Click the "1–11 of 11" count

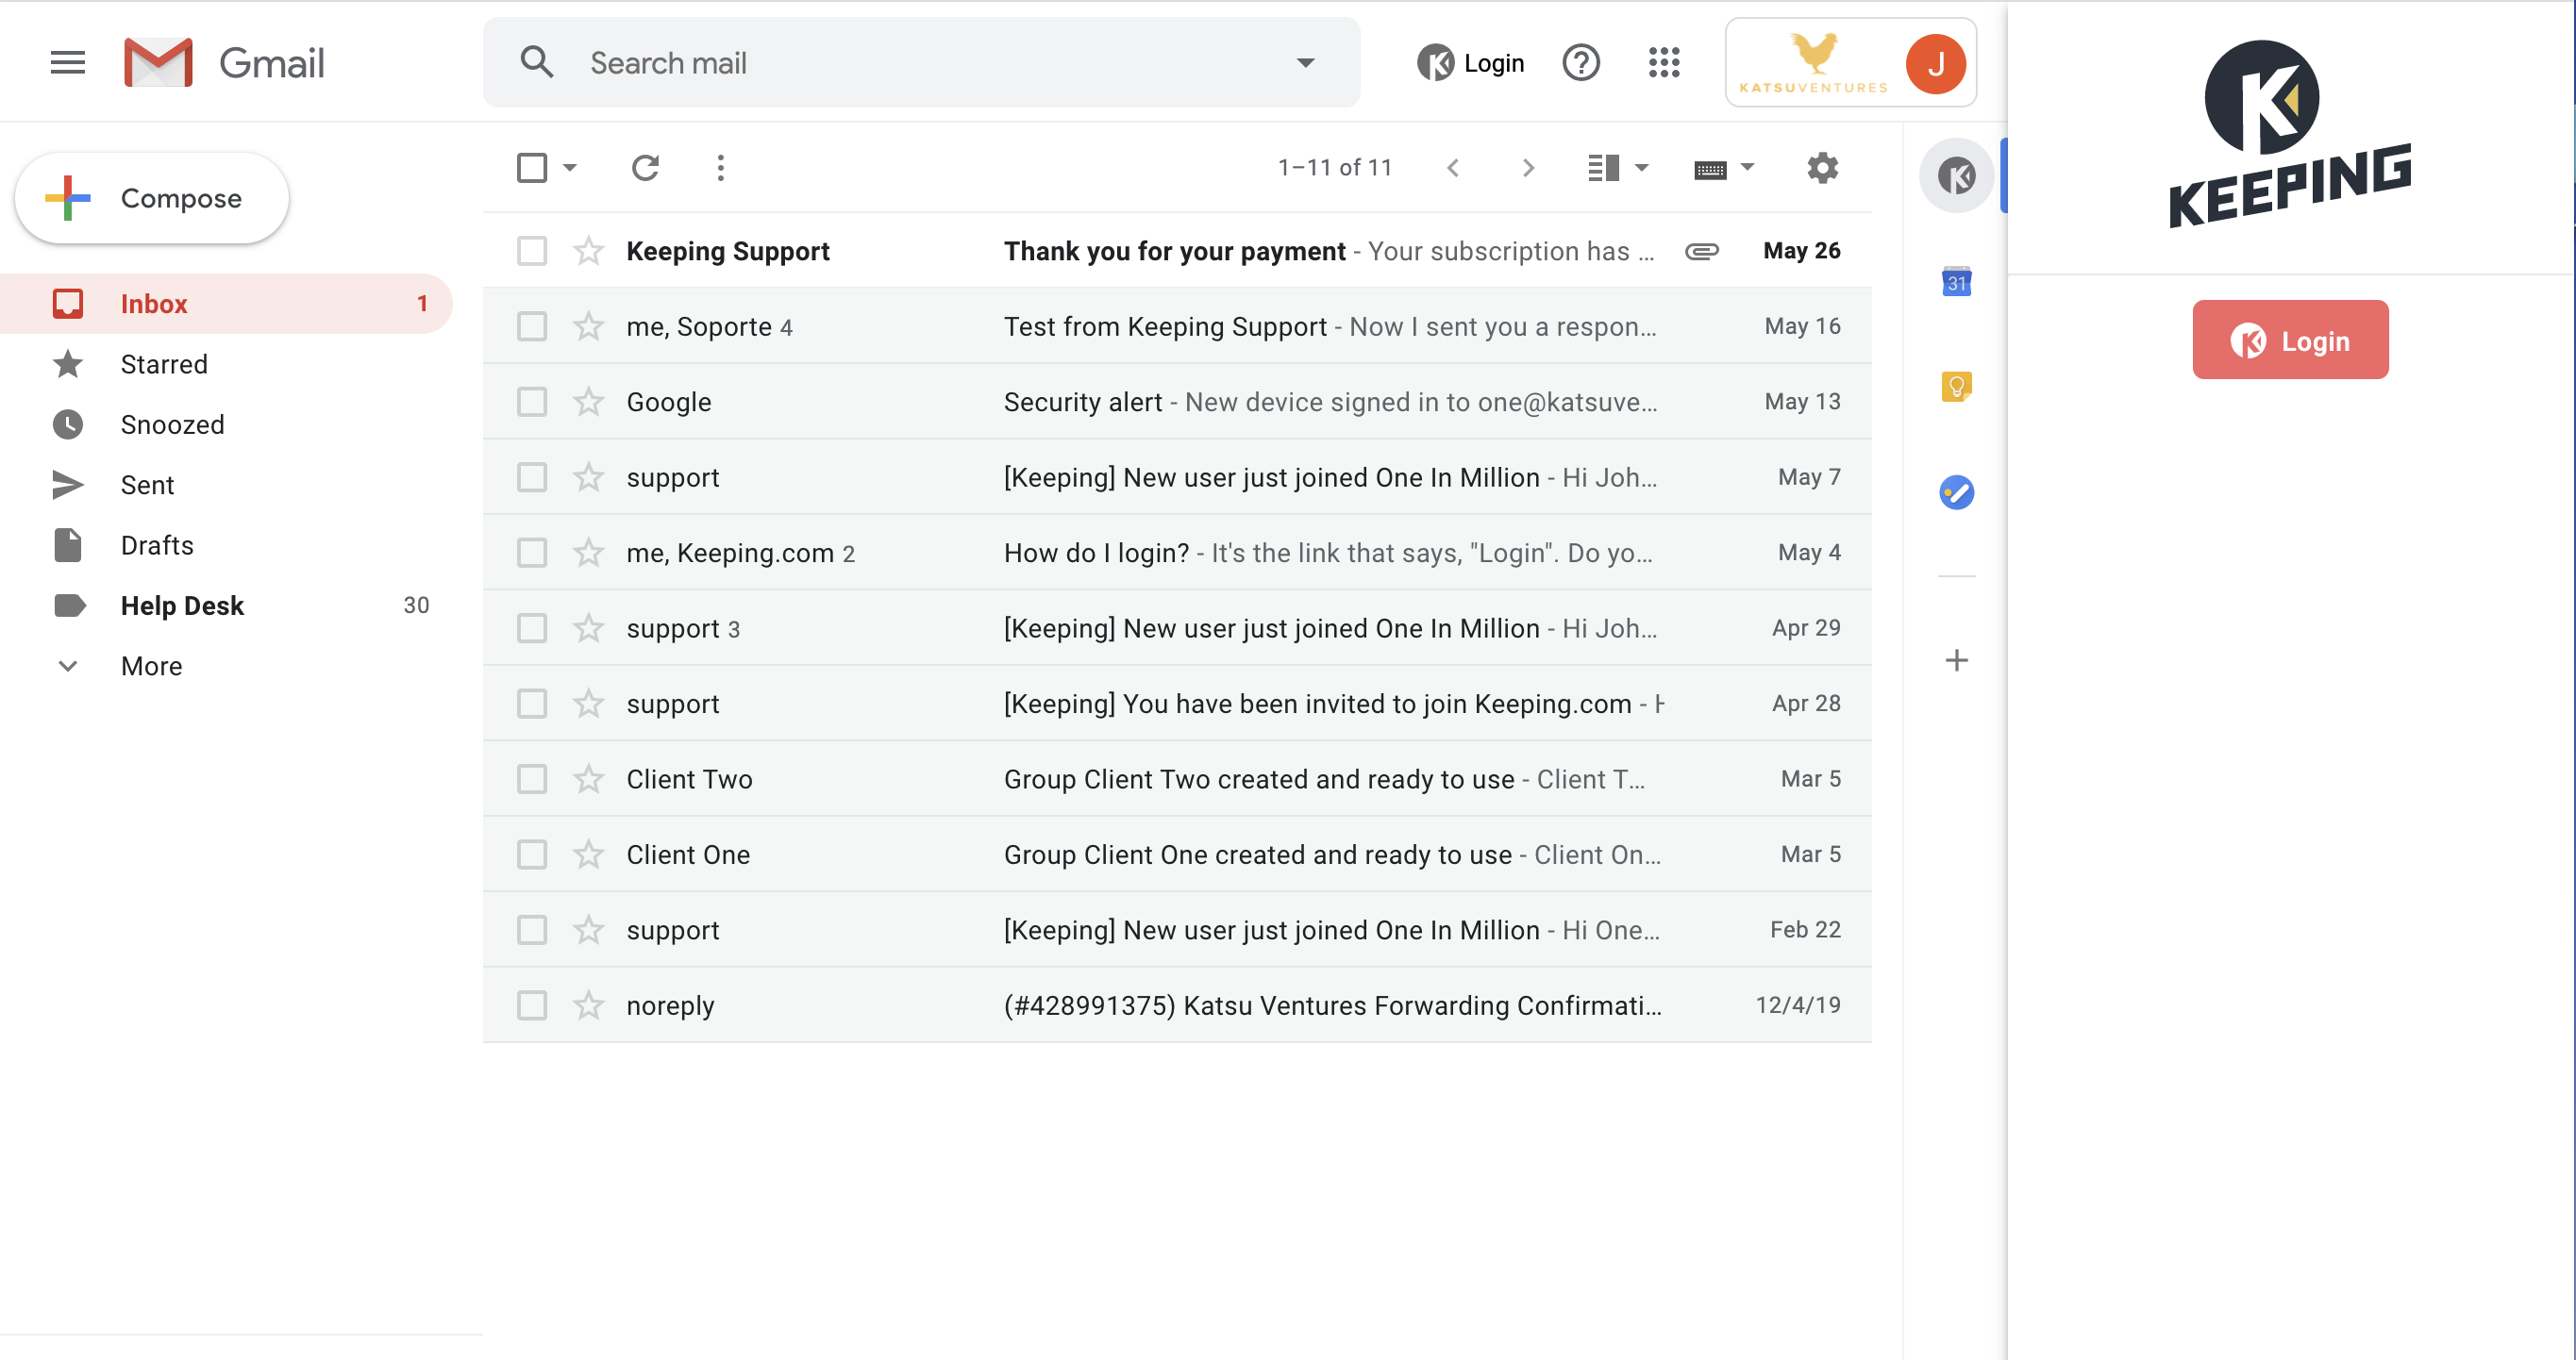(1334, 168)
